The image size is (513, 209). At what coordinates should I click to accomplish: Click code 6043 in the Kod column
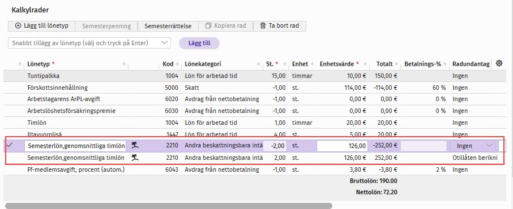172,169
